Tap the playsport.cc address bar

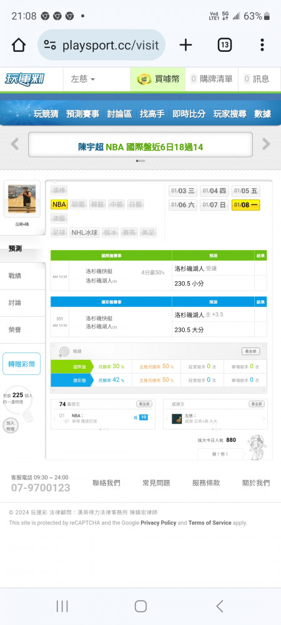(x=102, y=45)
